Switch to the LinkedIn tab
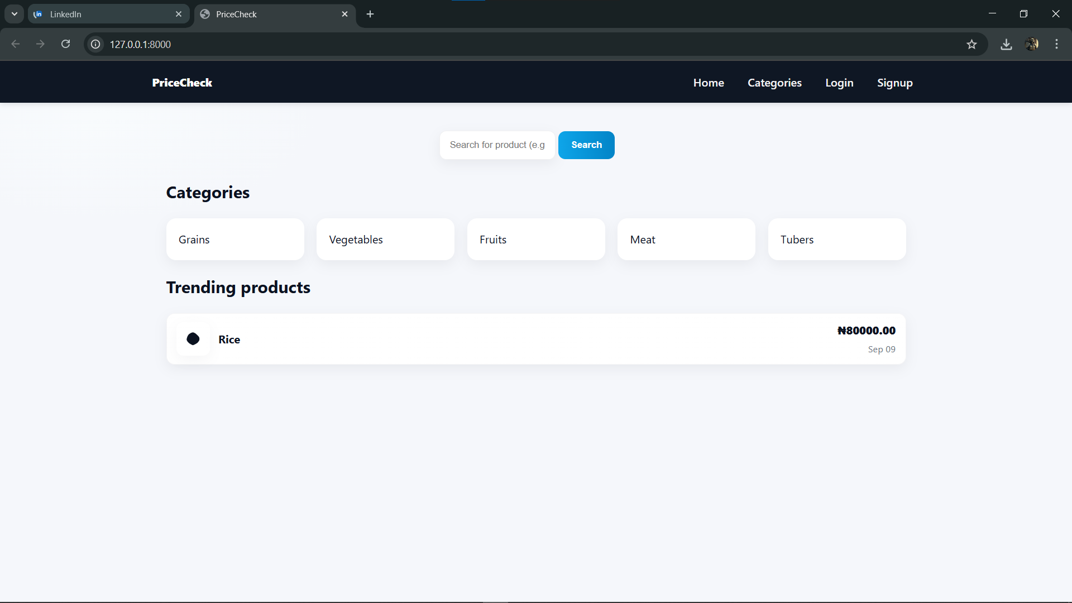Viewport: 1072px width, 603px height. click(x=108, y=14)
